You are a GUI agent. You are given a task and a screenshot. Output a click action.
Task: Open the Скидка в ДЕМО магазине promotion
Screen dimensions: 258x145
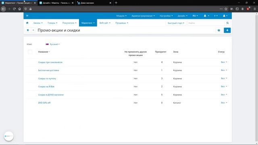51,95
